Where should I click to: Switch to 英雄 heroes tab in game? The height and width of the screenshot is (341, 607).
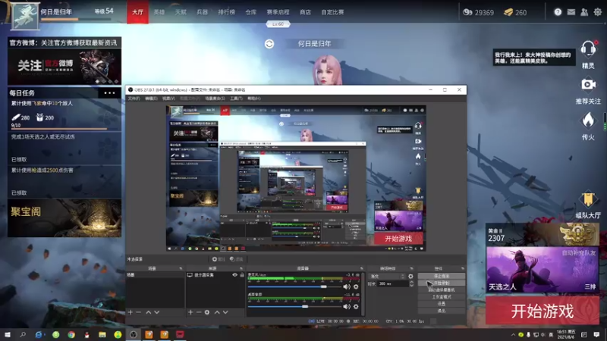click(x=159, y=12)
